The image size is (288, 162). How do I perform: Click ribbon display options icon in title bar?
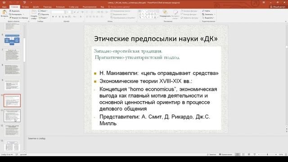click(x=264, y=2)
